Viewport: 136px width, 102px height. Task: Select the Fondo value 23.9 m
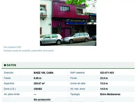coord(104,78)
